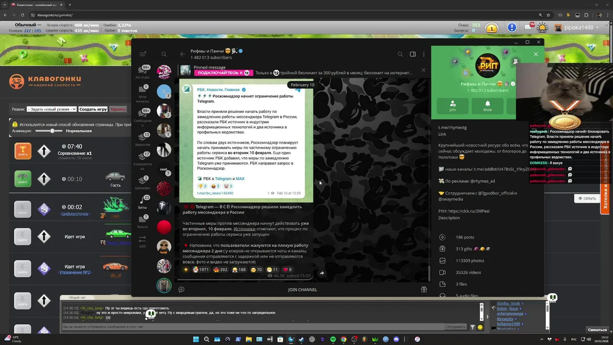
Task: Click the 1971 reaction on post
Action: click(201, 269)
